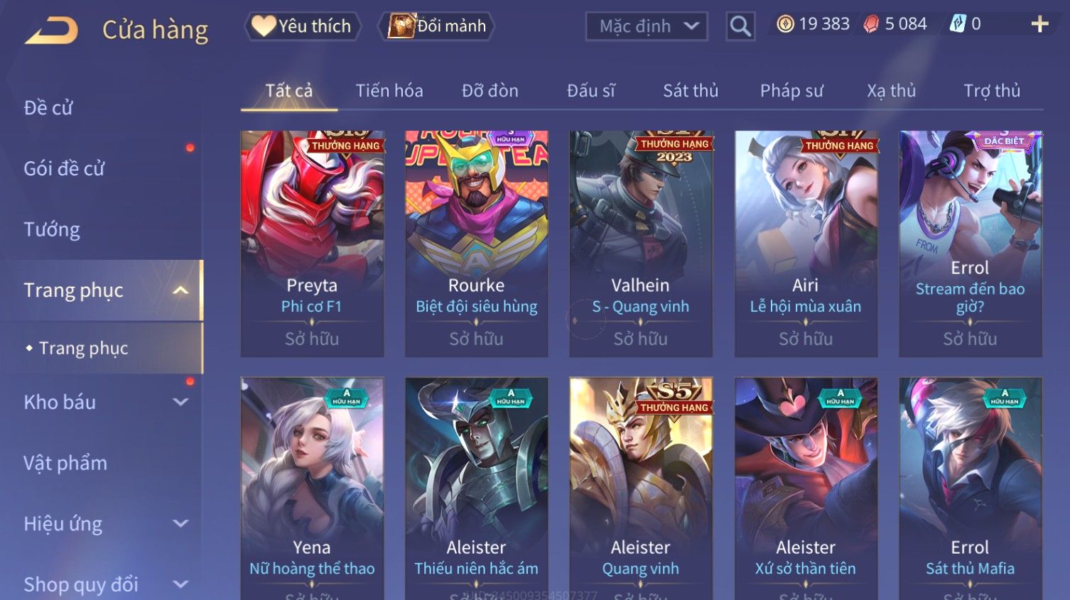Select the Airi Lễ hội mùa xuân skin
Screen dimensions: 1070x600
[x=806, y=244]
